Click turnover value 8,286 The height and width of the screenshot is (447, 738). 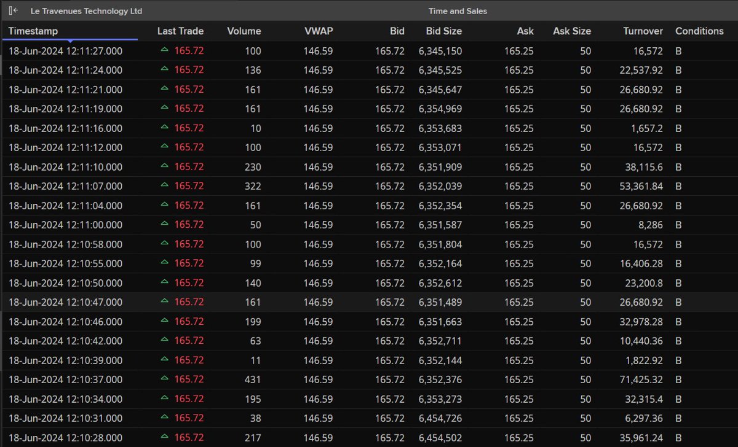(x=651, y=225)
